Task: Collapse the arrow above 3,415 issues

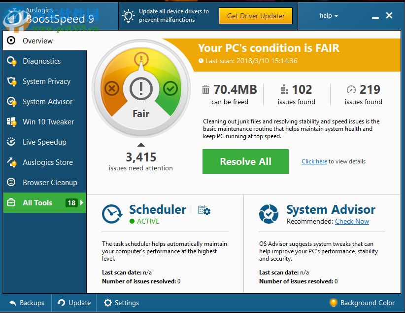Action: [141, 145]
